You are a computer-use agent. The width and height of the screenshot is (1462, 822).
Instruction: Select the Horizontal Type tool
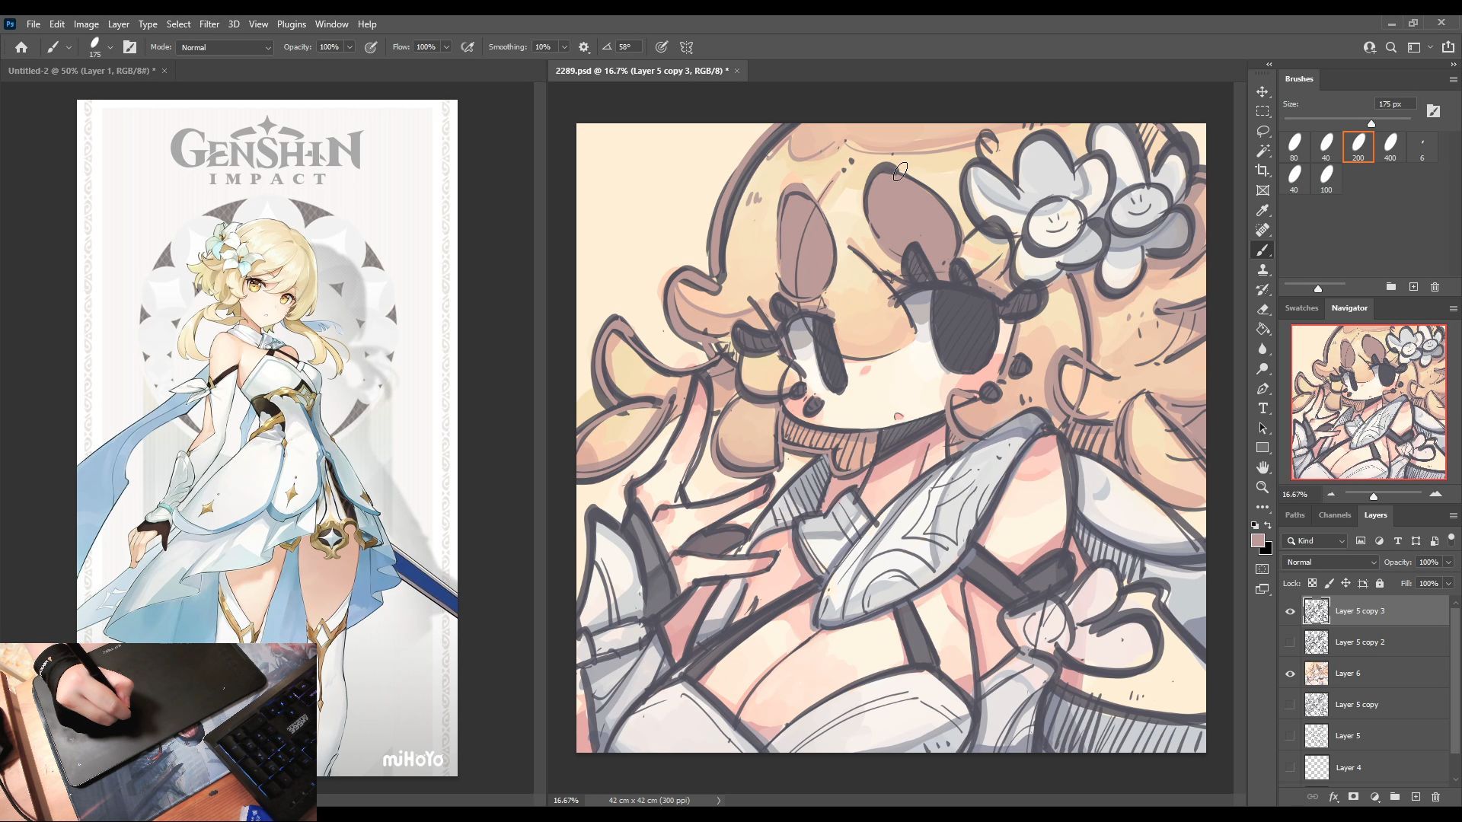pyautogui.click(x=1262, y=408)
